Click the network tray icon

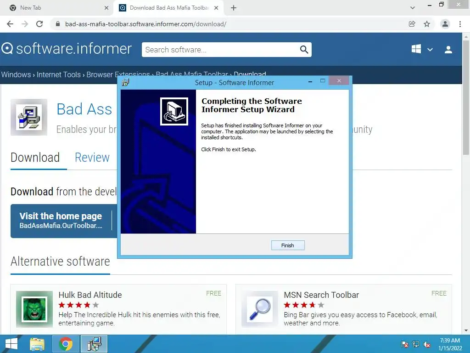pos(416,344)
